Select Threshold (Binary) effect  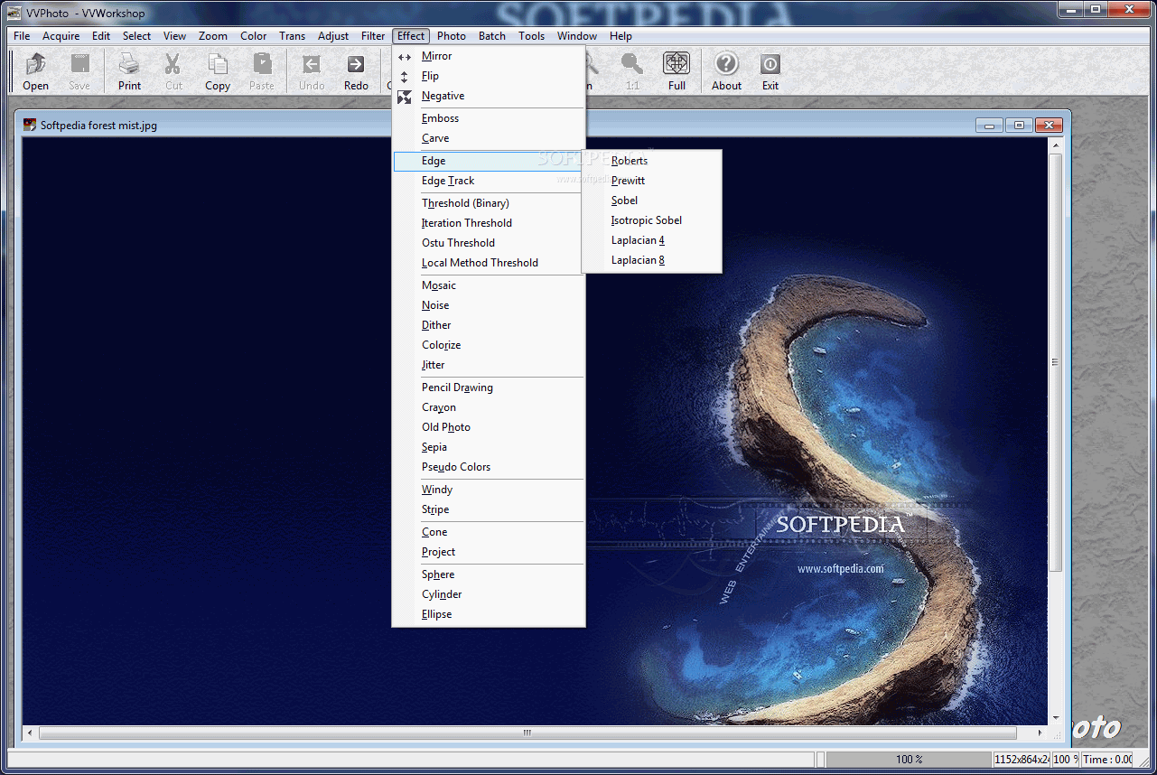pos(489,203)
